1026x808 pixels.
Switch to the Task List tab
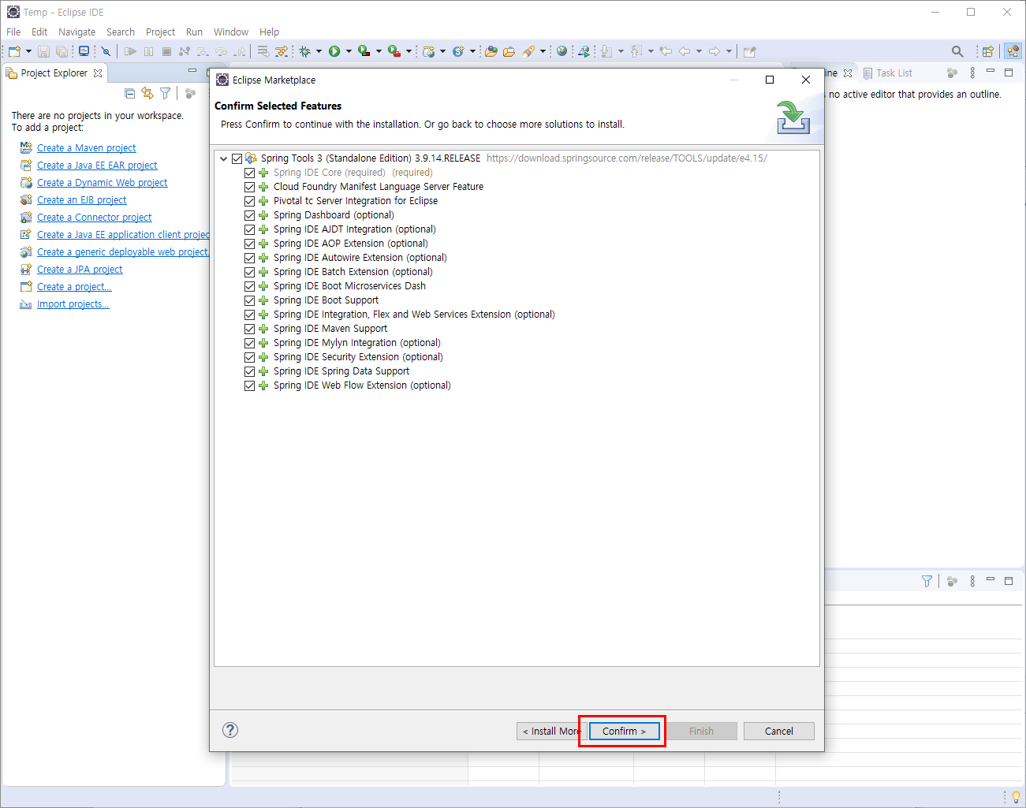click(887, 73)
